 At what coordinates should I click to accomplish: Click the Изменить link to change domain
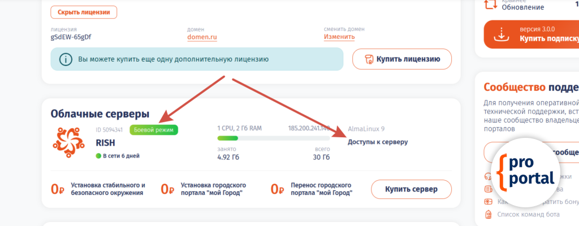pos(339,37)
